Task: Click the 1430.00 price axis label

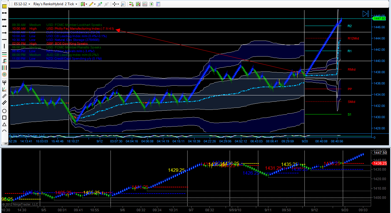Action: [x=379, y=117]
